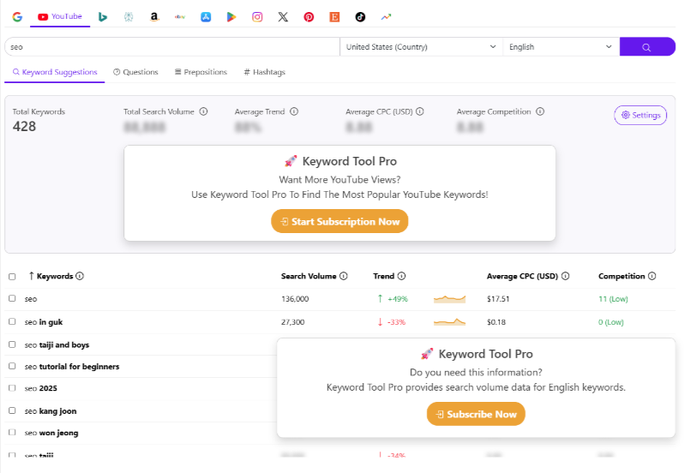Open the Google Play keyword source
This screenshot has height=473, width=690.
tap(231, 17)
